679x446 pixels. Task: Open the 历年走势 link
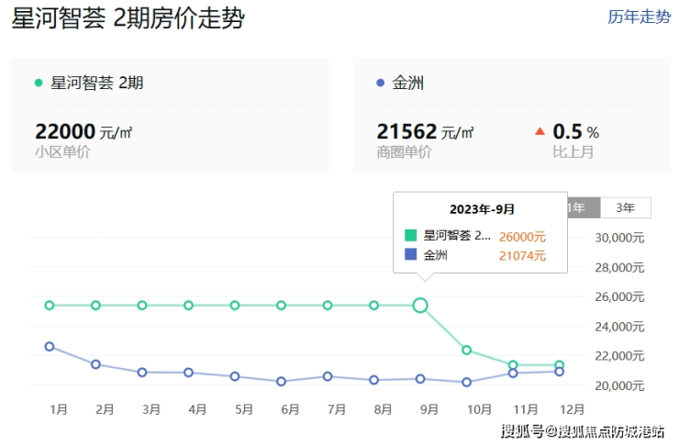640,17
